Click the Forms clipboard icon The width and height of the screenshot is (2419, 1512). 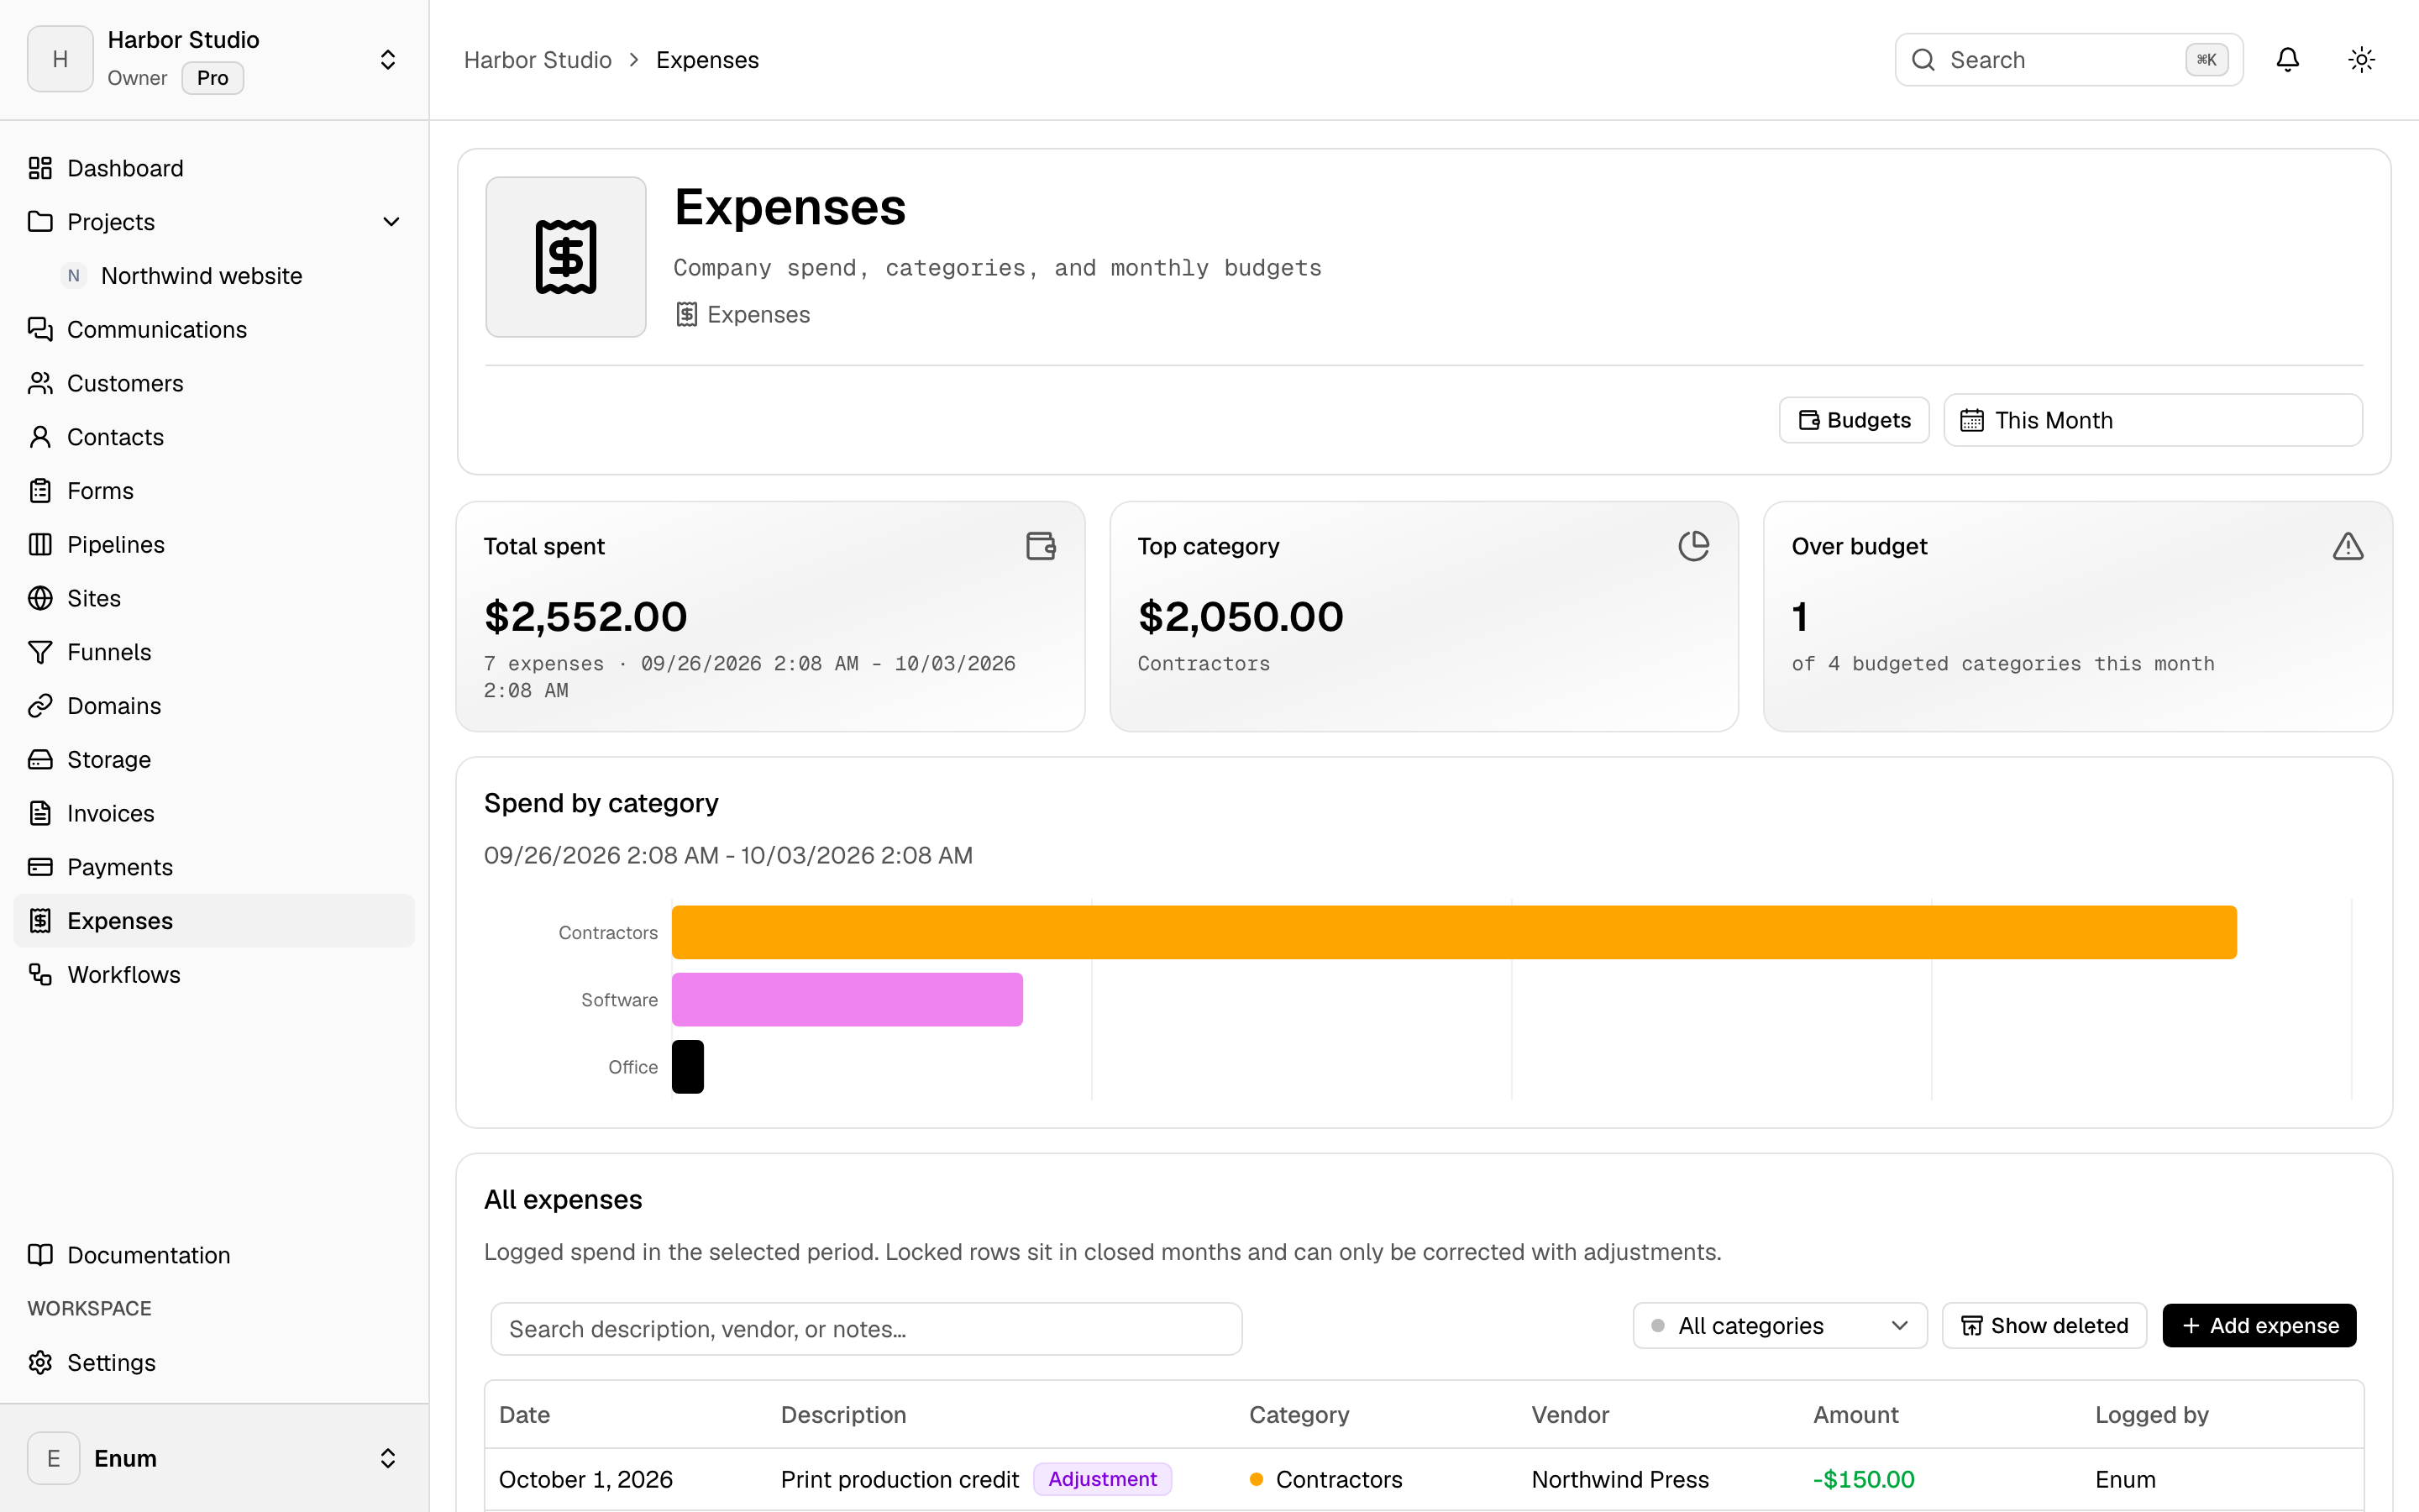[40, 491]
